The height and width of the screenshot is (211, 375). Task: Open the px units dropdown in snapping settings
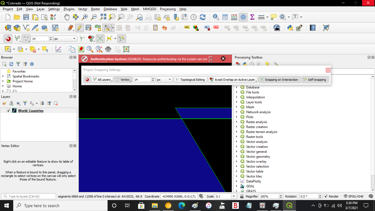click(x=164, y=79)
